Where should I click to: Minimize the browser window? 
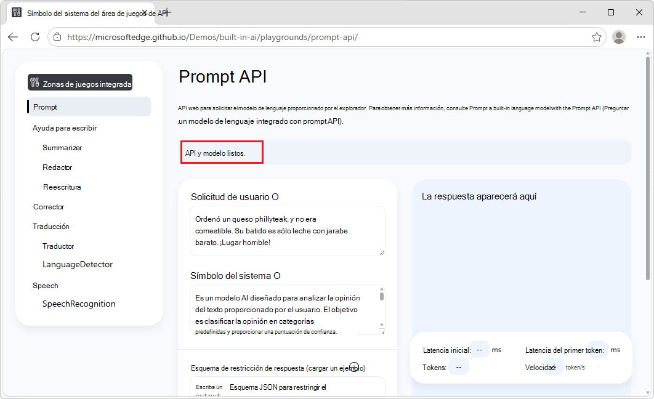(583, 12)
